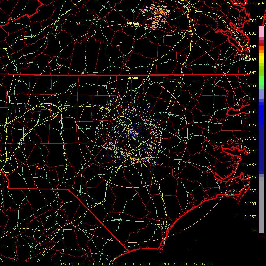Image resolution: width=266 pixels, height=266 pixels.
Task: Click the bottom caption 'CORRELATION COEFFICIENT (CC)'
Action: point(93,264)
